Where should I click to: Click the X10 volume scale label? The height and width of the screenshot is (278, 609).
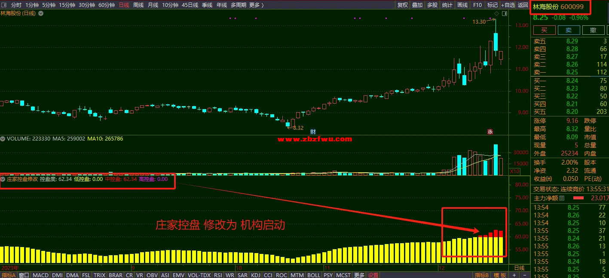(x=514, y=171)
